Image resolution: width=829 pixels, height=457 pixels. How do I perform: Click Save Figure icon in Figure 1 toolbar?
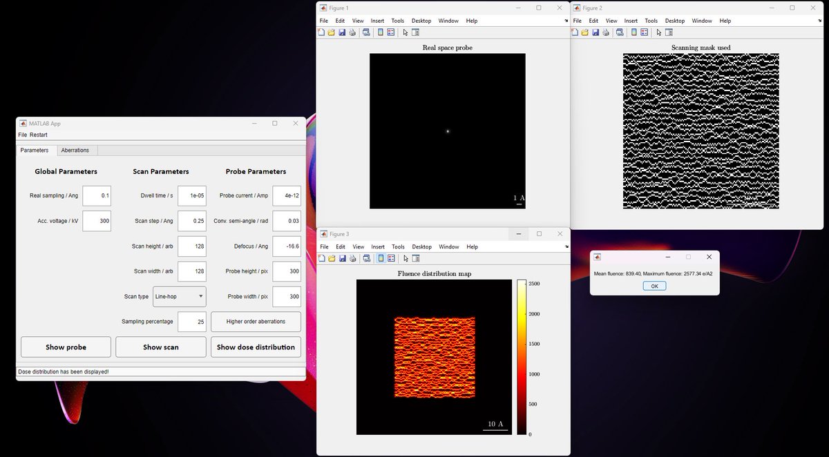click(342, 32)
